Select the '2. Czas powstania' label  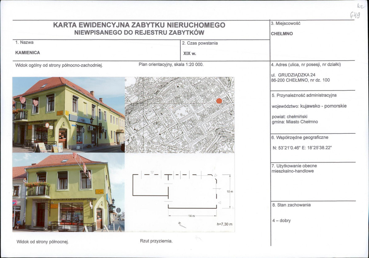point(200,43)
